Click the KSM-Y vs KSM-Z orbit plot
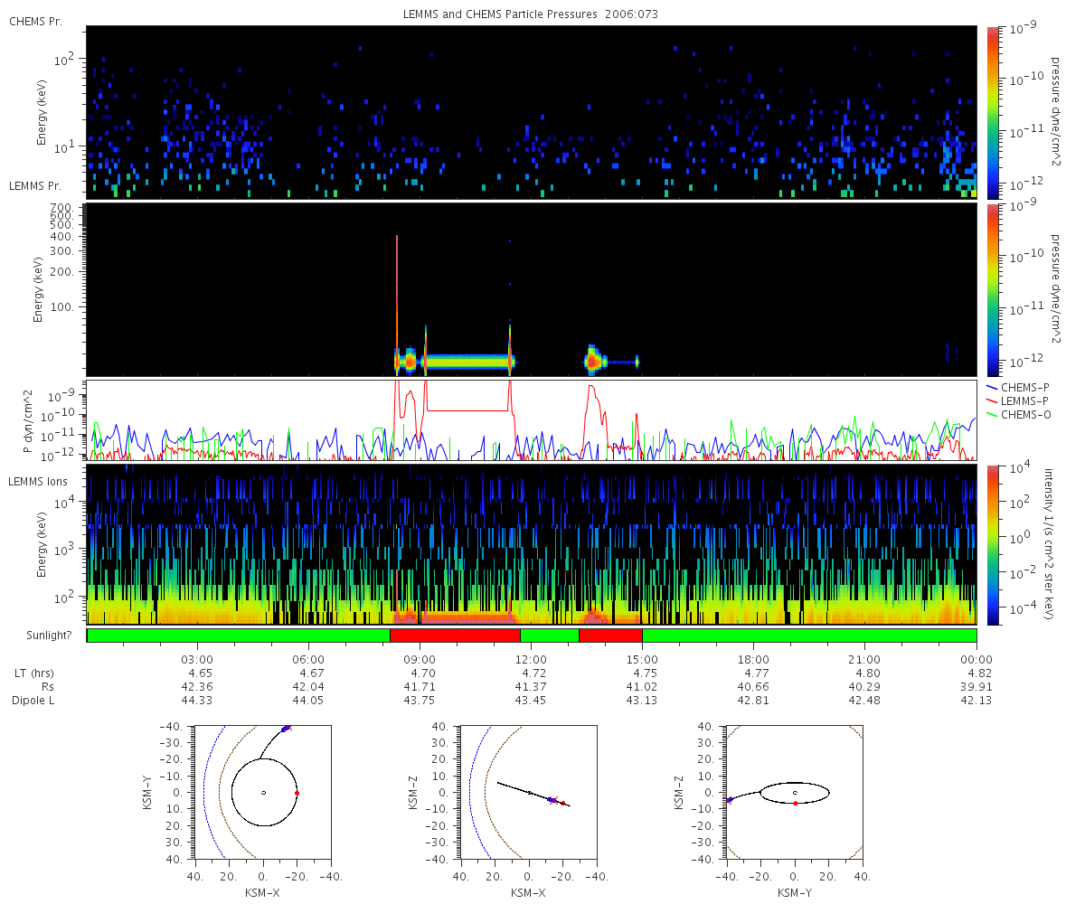 pos(795,793)
